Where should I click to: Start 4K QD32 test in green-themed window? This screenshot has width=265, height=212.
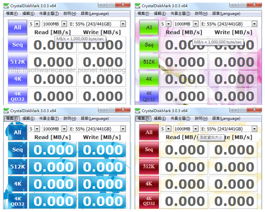click(149, 96)
